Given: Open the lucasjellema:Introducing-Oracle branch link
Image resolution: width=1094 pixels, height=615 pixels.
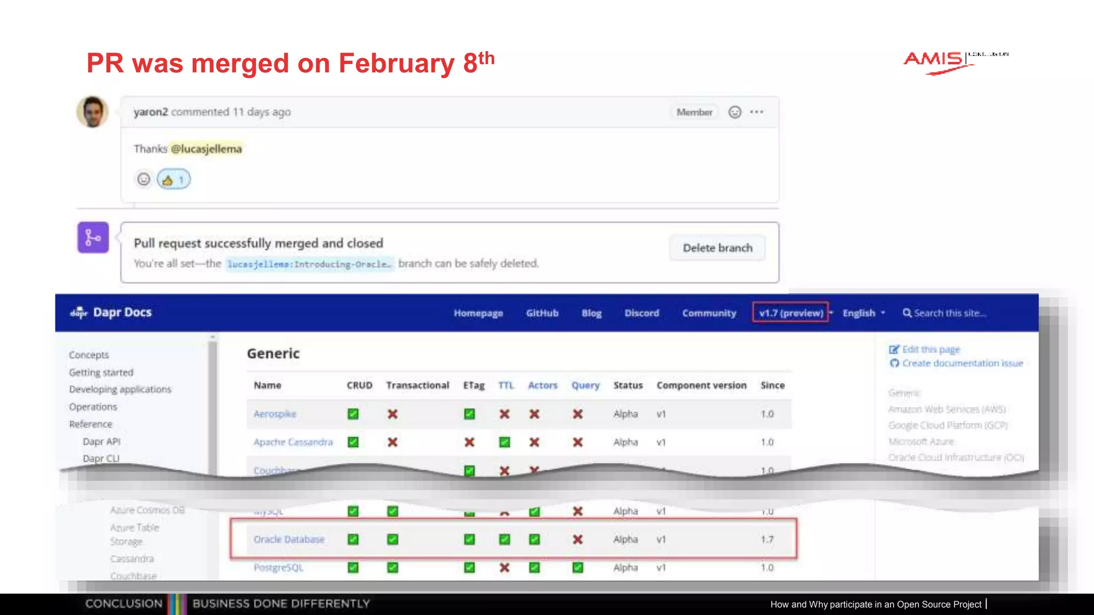Looking at the screenshot, I should (309, 264).
